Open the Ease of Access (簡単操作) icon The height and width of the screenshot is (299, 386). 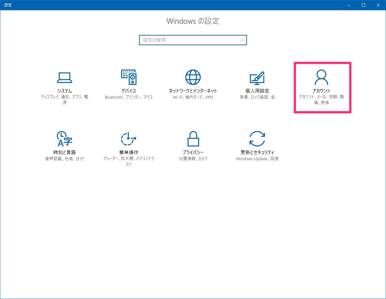pyautogui.click(x=129, y=138)
